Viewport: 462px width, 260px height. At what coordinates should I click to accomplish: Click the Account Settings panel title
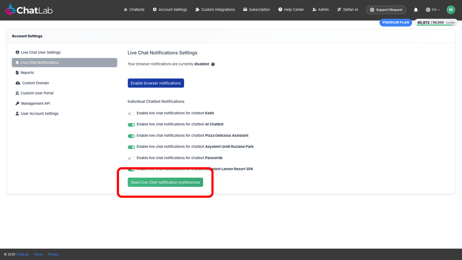27,36
